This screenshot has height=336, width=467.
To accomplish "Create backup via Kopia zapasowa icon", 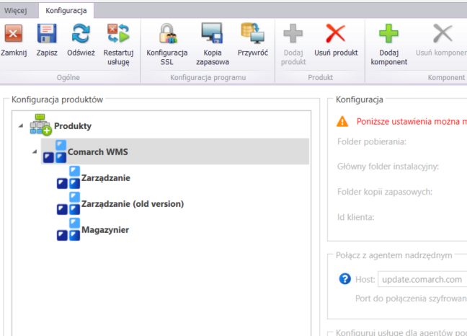I will (212, 33).
